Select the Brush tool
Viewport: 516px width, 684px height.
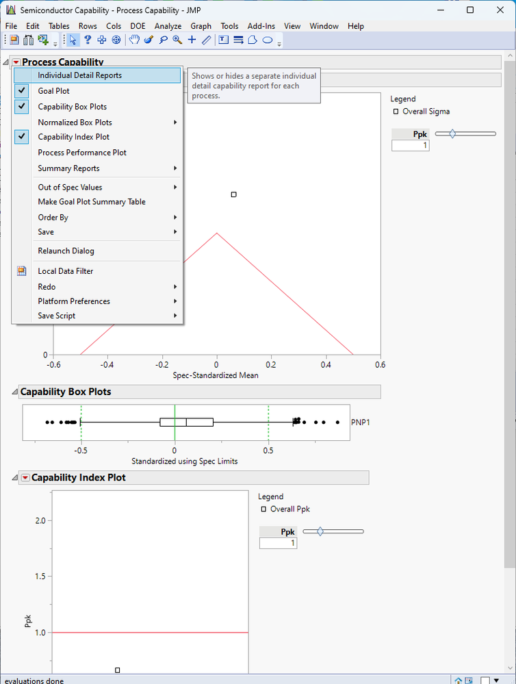[149, 40]
